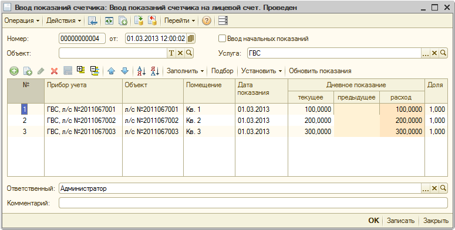Expand the Заполнить dropdown
The width and height of the screenshot is (455, 230).
185,71
